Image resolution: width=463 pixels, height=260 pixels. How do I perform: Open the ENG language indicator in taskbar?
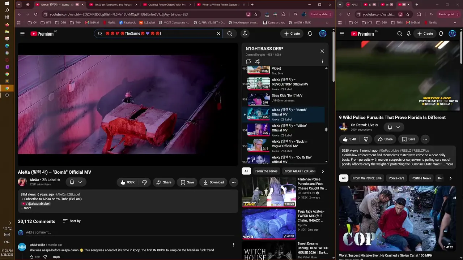pos(7,242)
